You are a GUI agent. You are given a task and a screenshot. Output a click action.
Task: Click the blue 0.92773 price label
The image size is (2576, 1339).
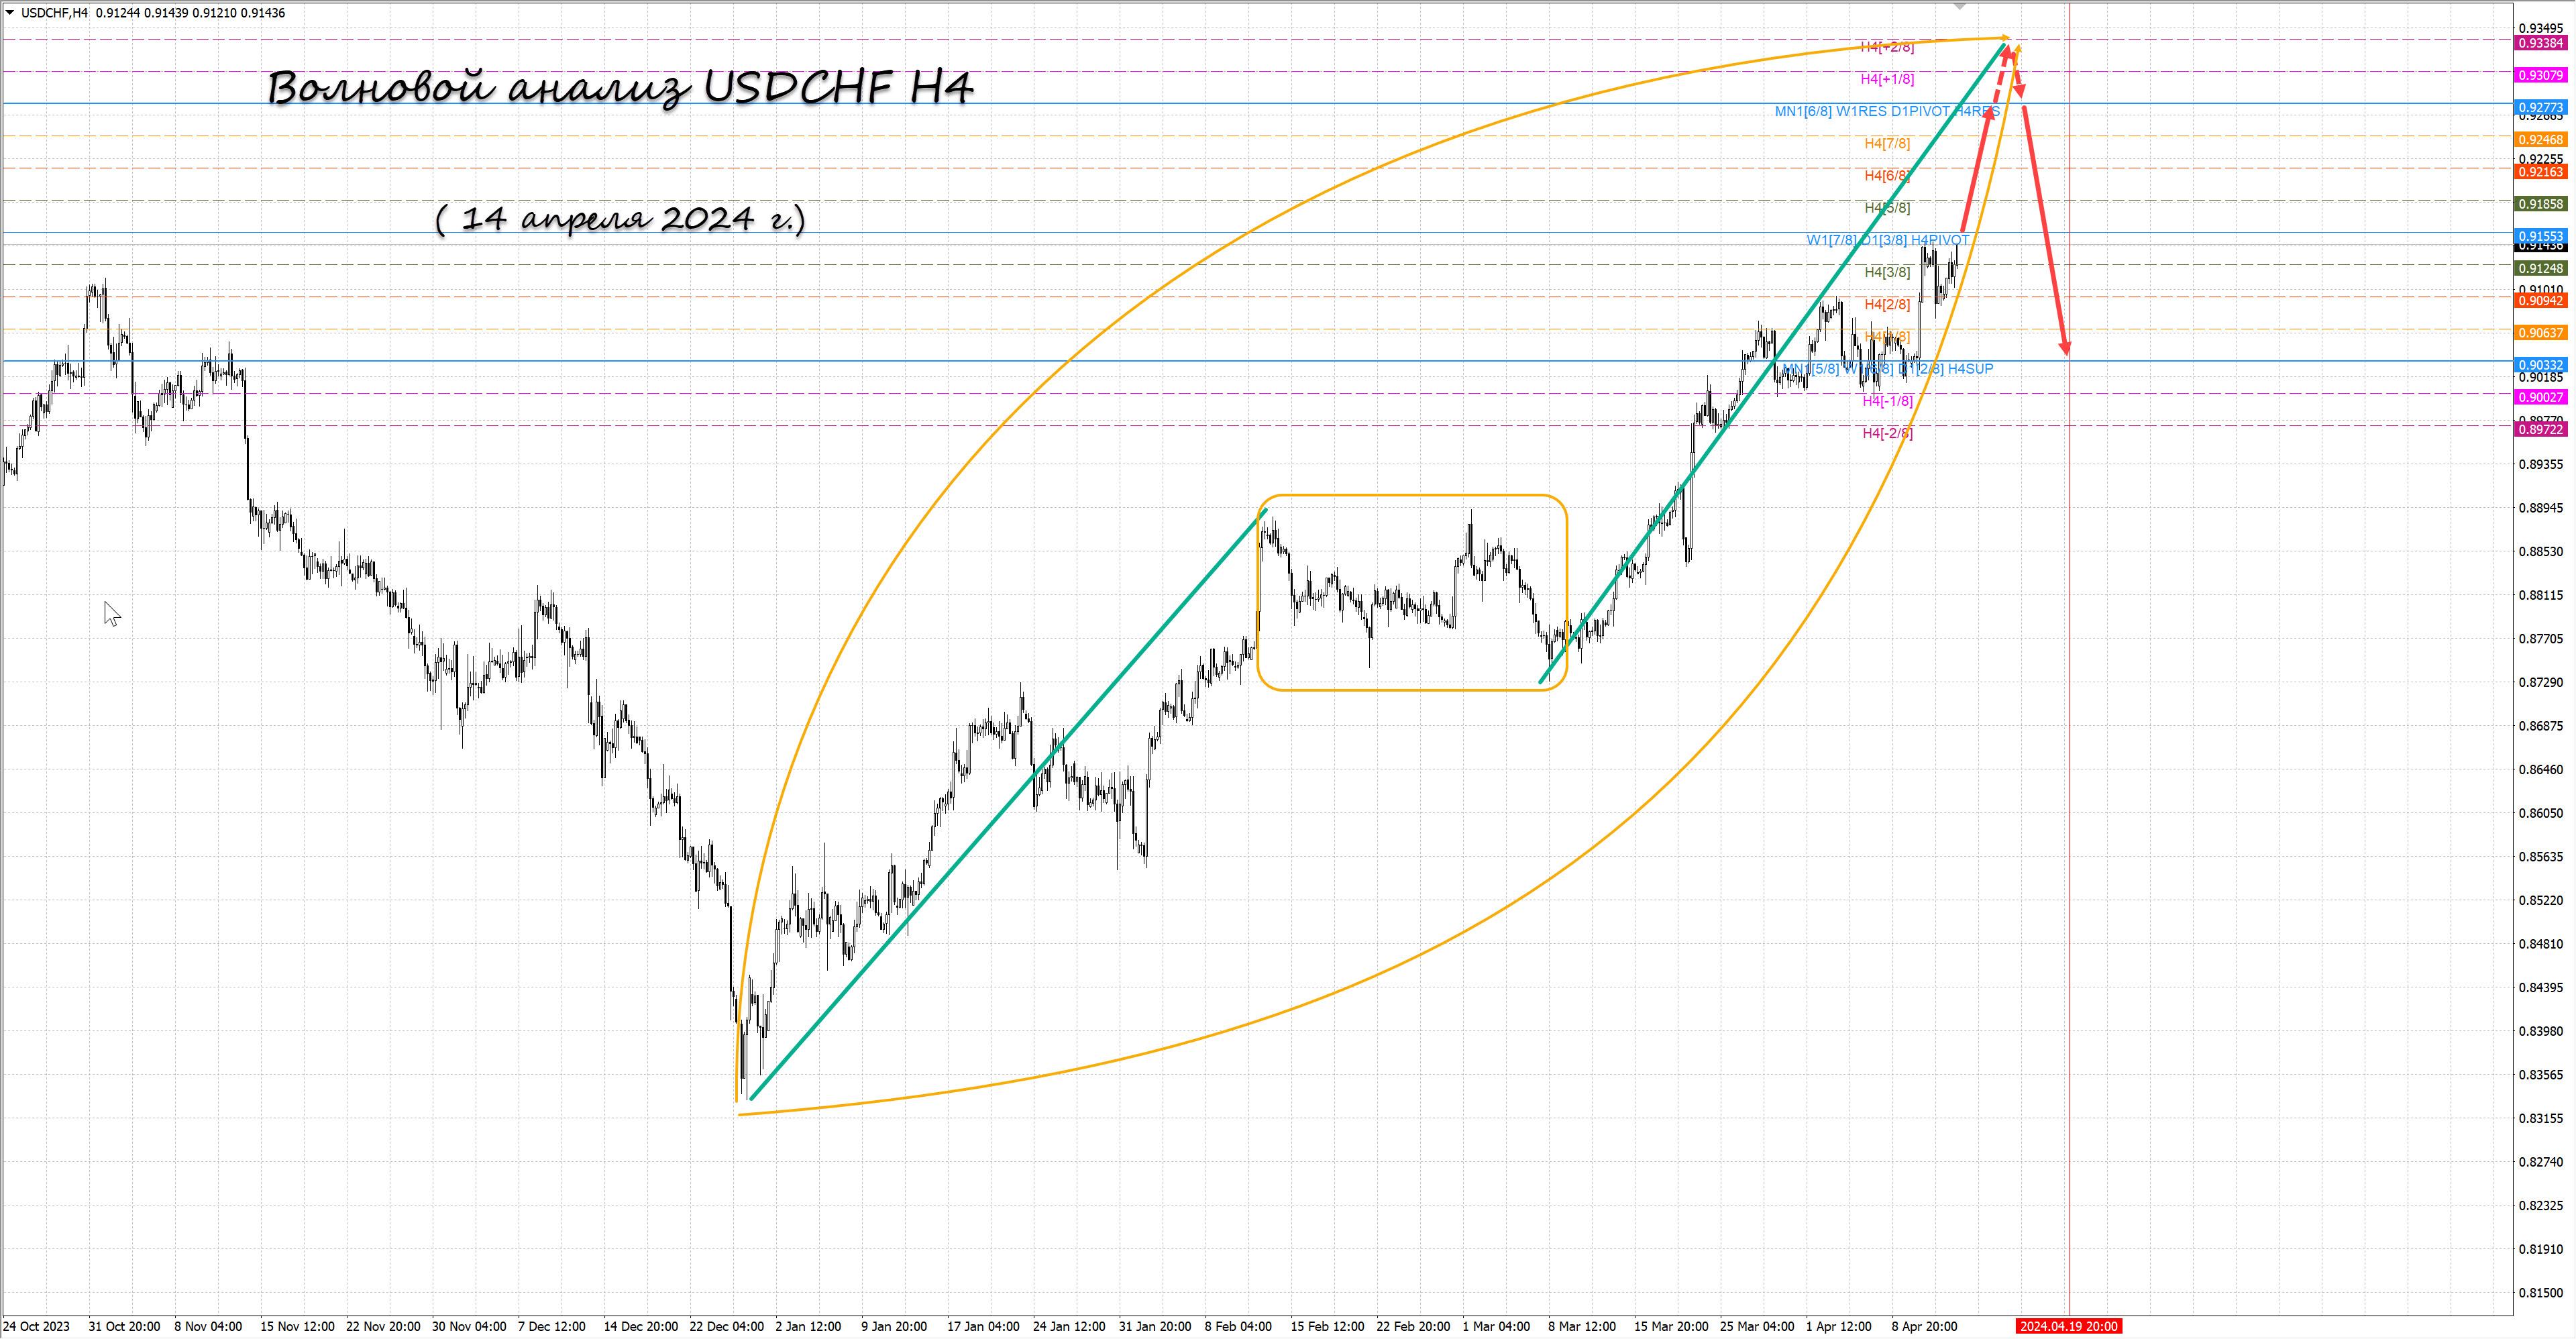tap(2540, 107)
